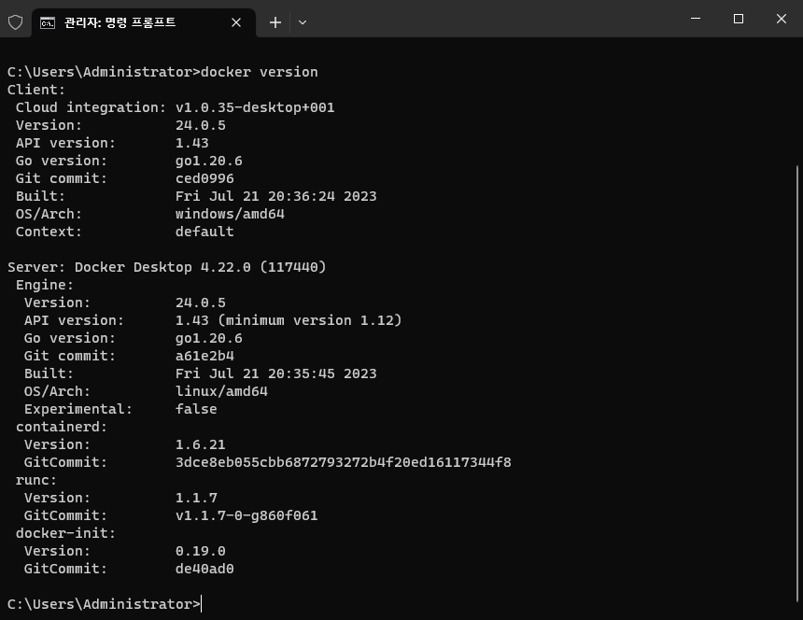The height and width of the screenshot is (620, 803).
Task: Click runc version '1.1.7'
Action: (197, 498)
